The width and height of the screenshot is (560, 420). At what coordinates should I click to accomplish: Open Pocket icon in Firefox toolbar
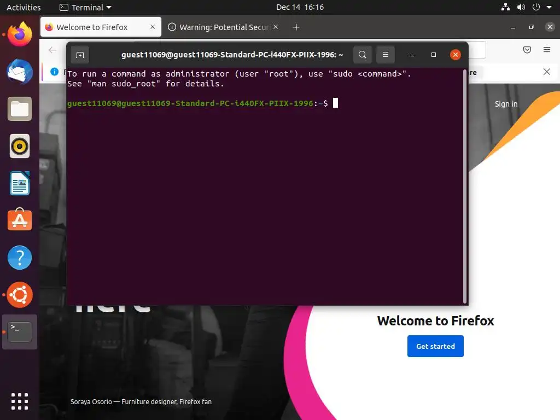click(527, 50)
